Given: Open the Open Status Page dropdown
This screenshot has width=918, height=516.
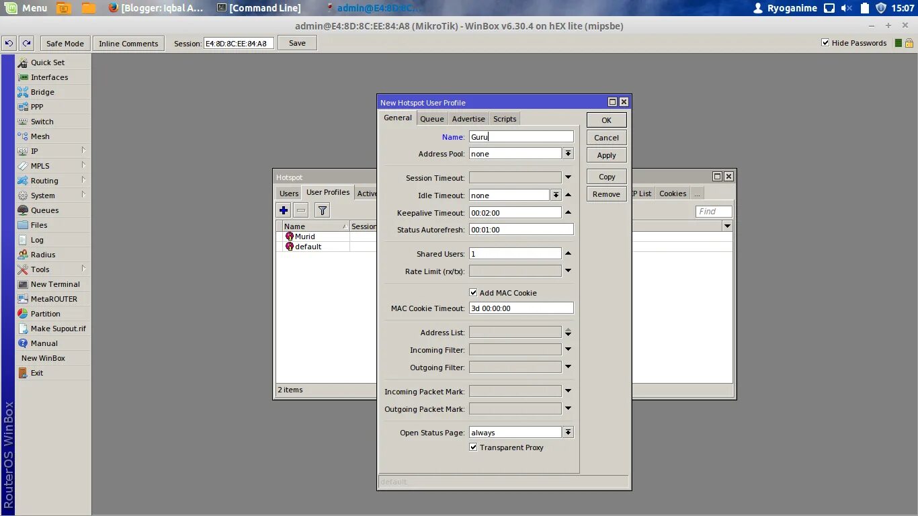Looking at the screenshot, I should (x=568, y=433).
